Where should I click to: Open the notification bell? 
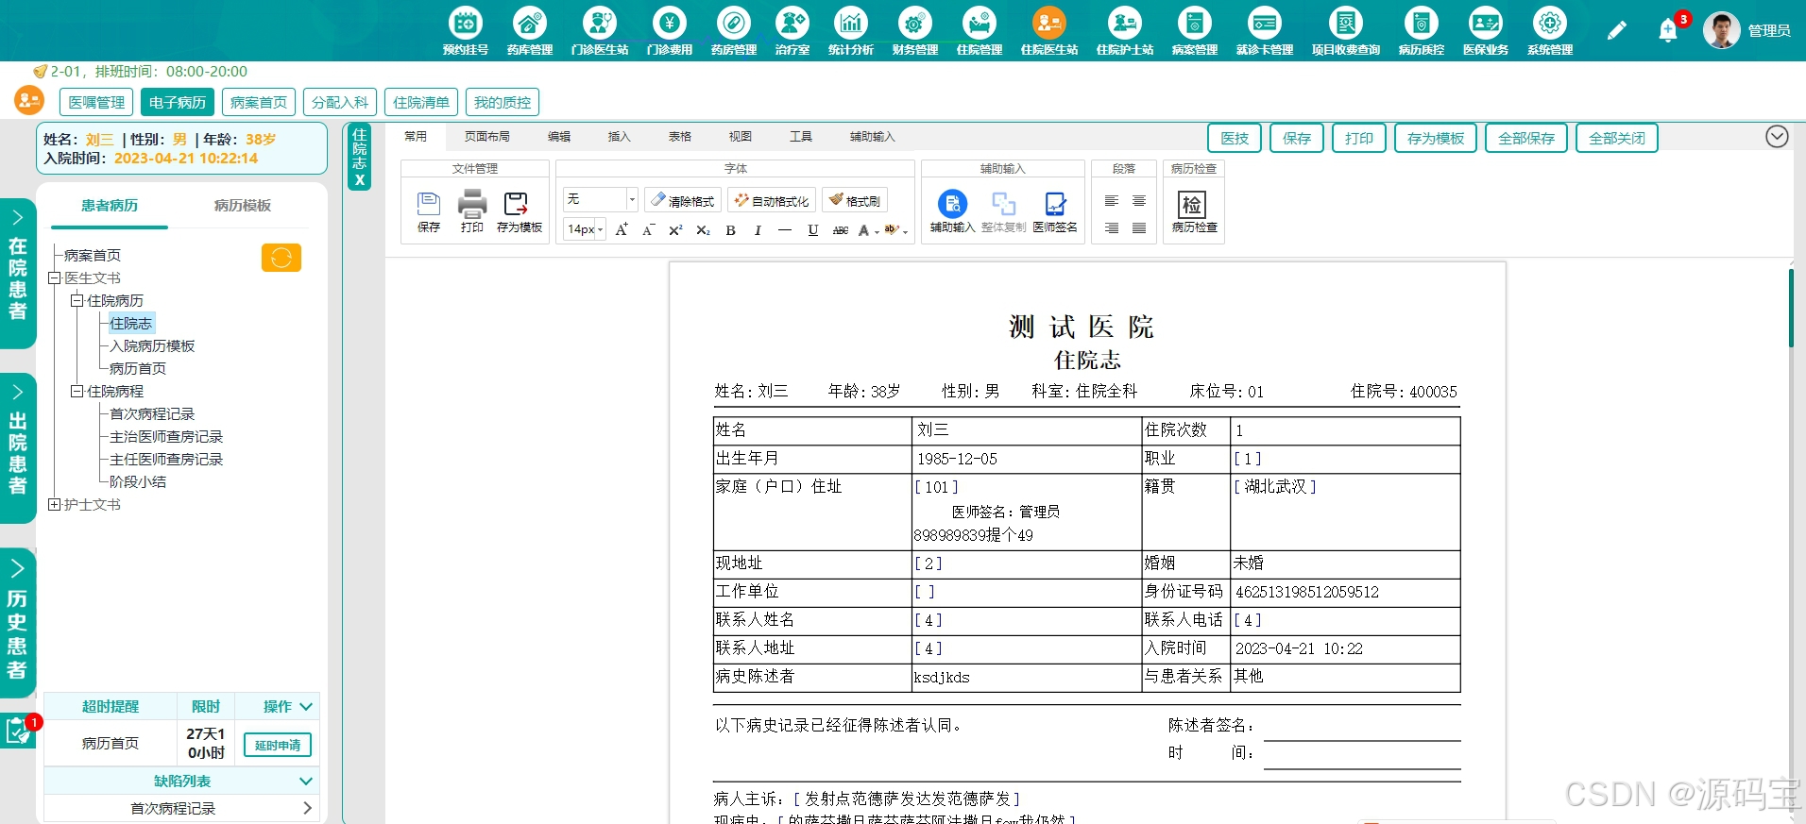tap(1668, 31)
